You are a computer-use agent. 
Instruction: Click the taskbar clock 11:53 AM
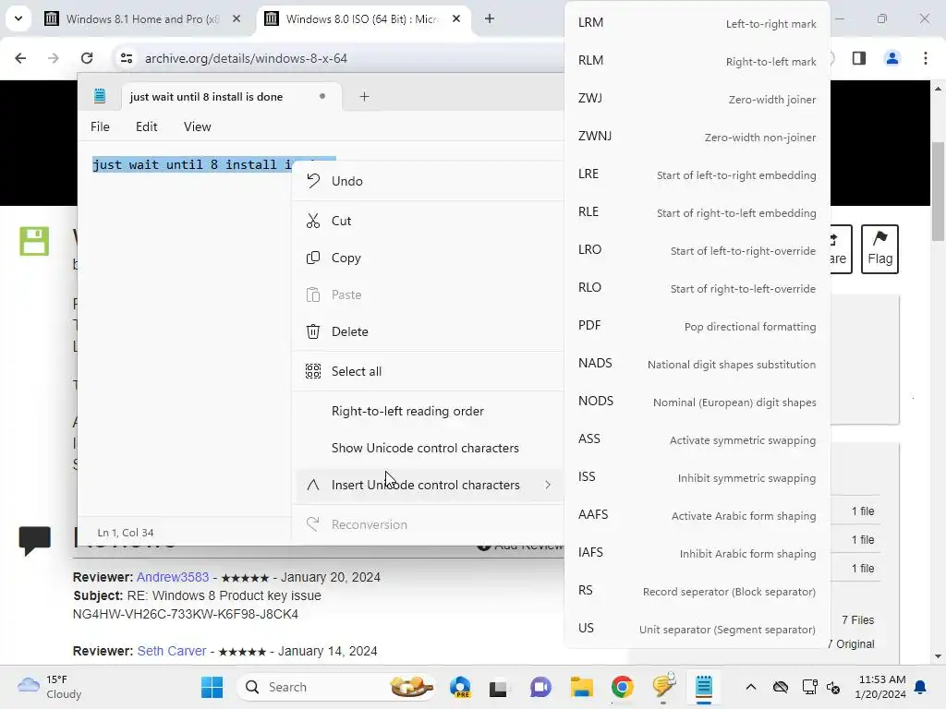pos(881,679)
